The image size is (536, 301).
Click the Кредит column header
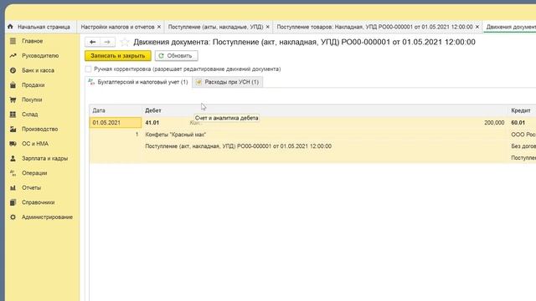pos(521,110)
